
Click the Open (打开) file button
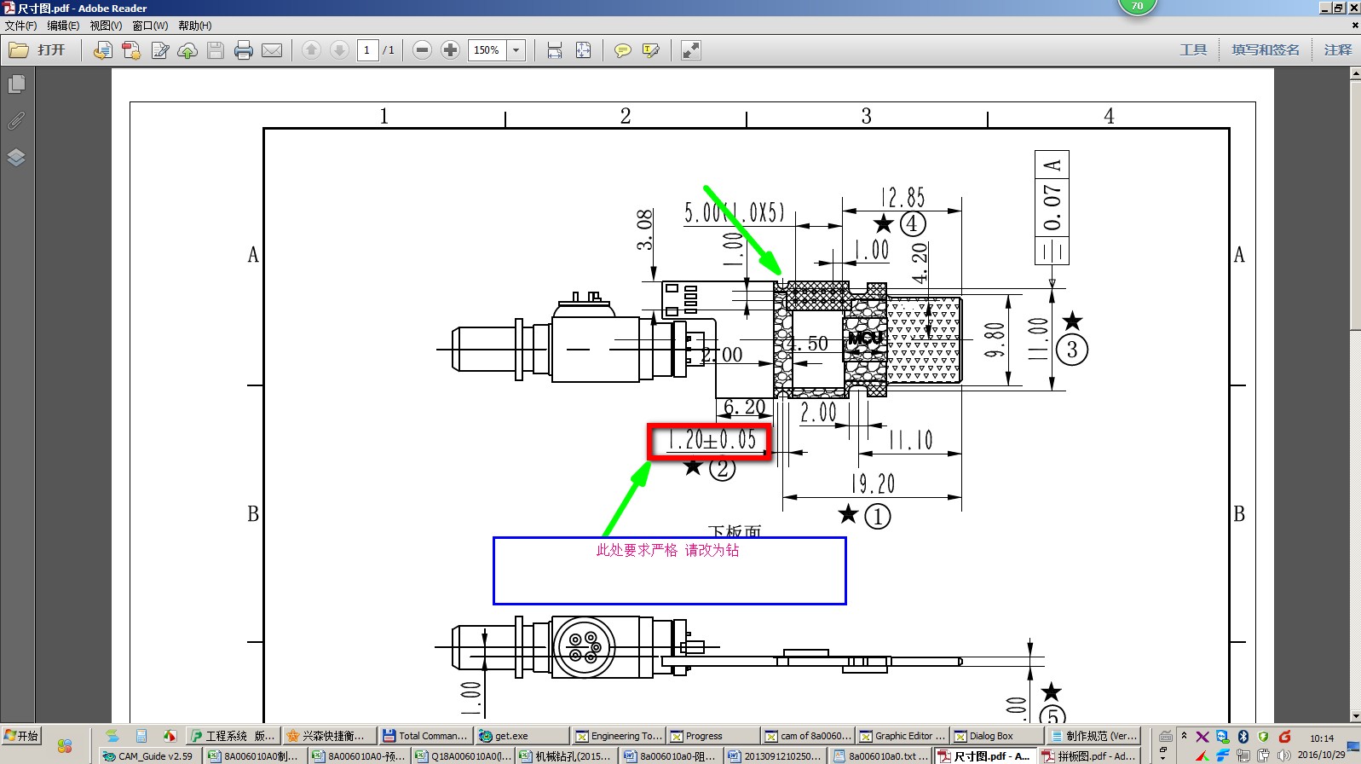(37, 50)
